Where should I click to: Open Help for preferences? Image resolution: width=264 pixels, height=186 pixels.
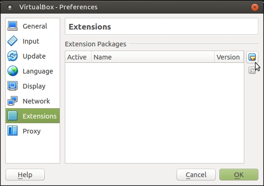(x=25, y=175)
